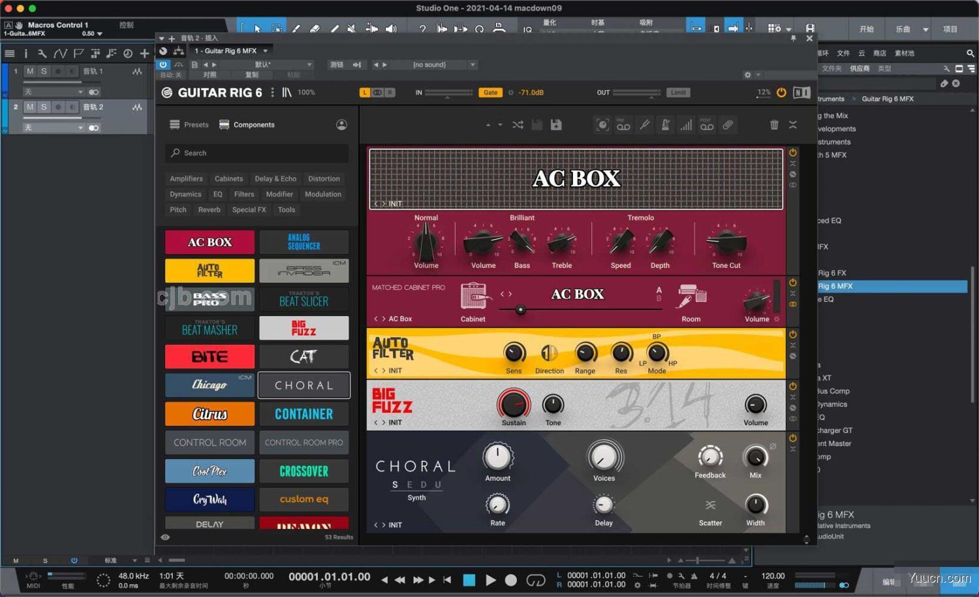Mute track 音轨 1 with M button
This screenshot has height=597, width=979.
pyautogui.click(x=30, y=71)
